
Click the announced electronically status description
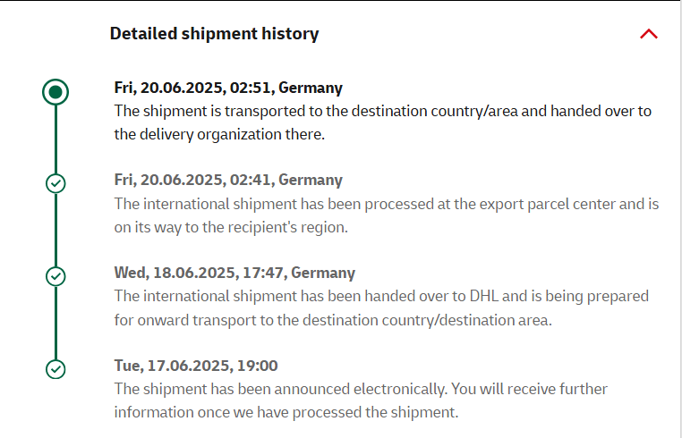[x=361, y=400]
